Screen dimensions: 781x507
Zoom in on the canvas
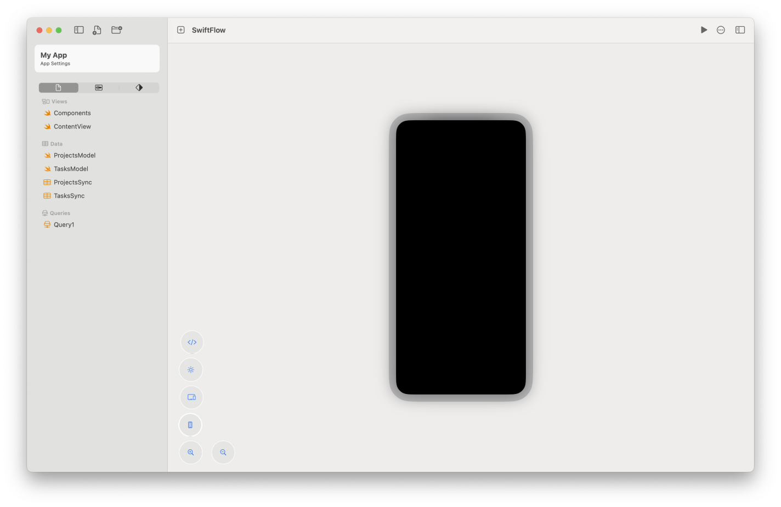[x=191, y=453]
